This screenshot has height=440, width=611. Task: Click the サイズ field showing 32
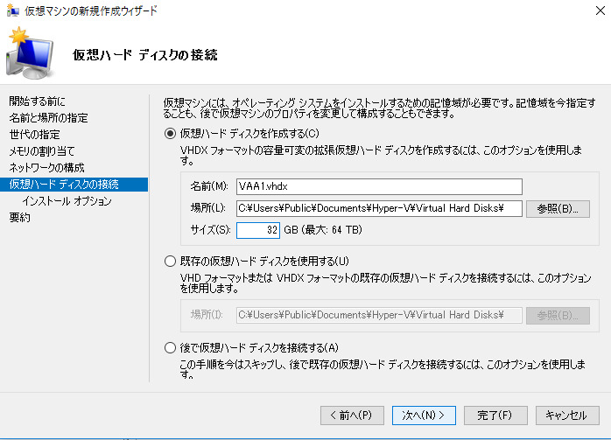tap(258, 230)
